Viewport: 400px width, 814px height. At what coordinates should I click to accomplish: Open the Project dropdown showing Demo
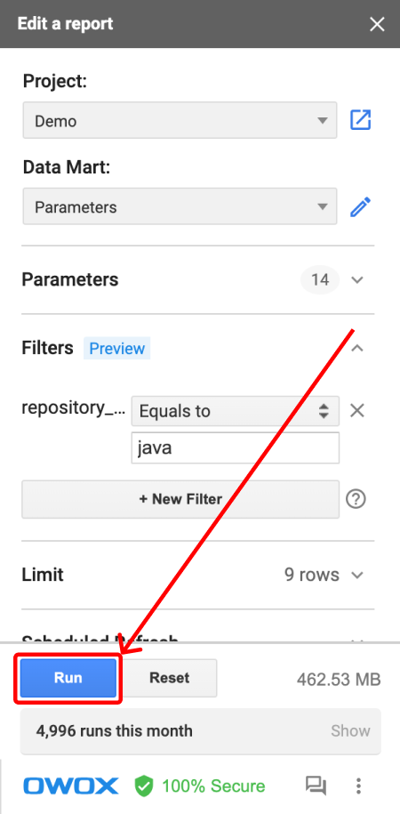180,120
